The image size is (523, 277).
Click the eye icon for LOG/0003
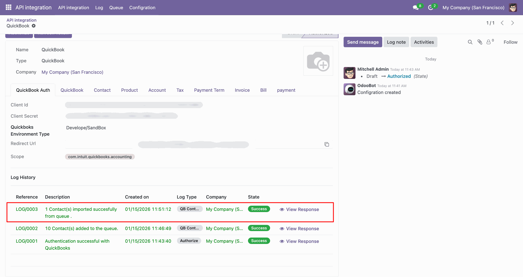pos(282,209)
